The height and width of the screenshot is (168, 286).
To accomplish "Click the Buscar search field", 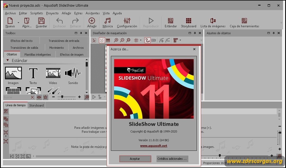I will tap(17, 97).
